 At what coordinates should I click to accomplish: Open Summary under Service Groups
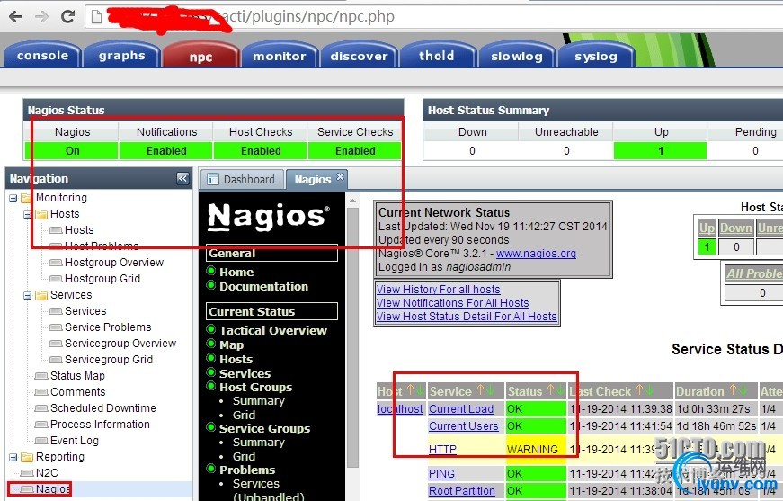258,442
